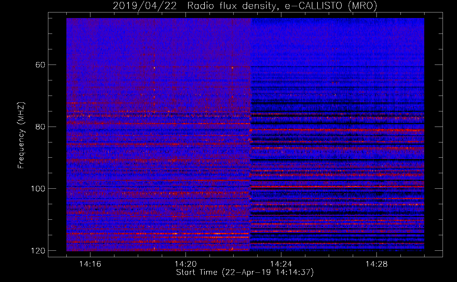457x282 pixels.
Task: Click the 120 frequency tick label
Action: [x=38, y=250]
